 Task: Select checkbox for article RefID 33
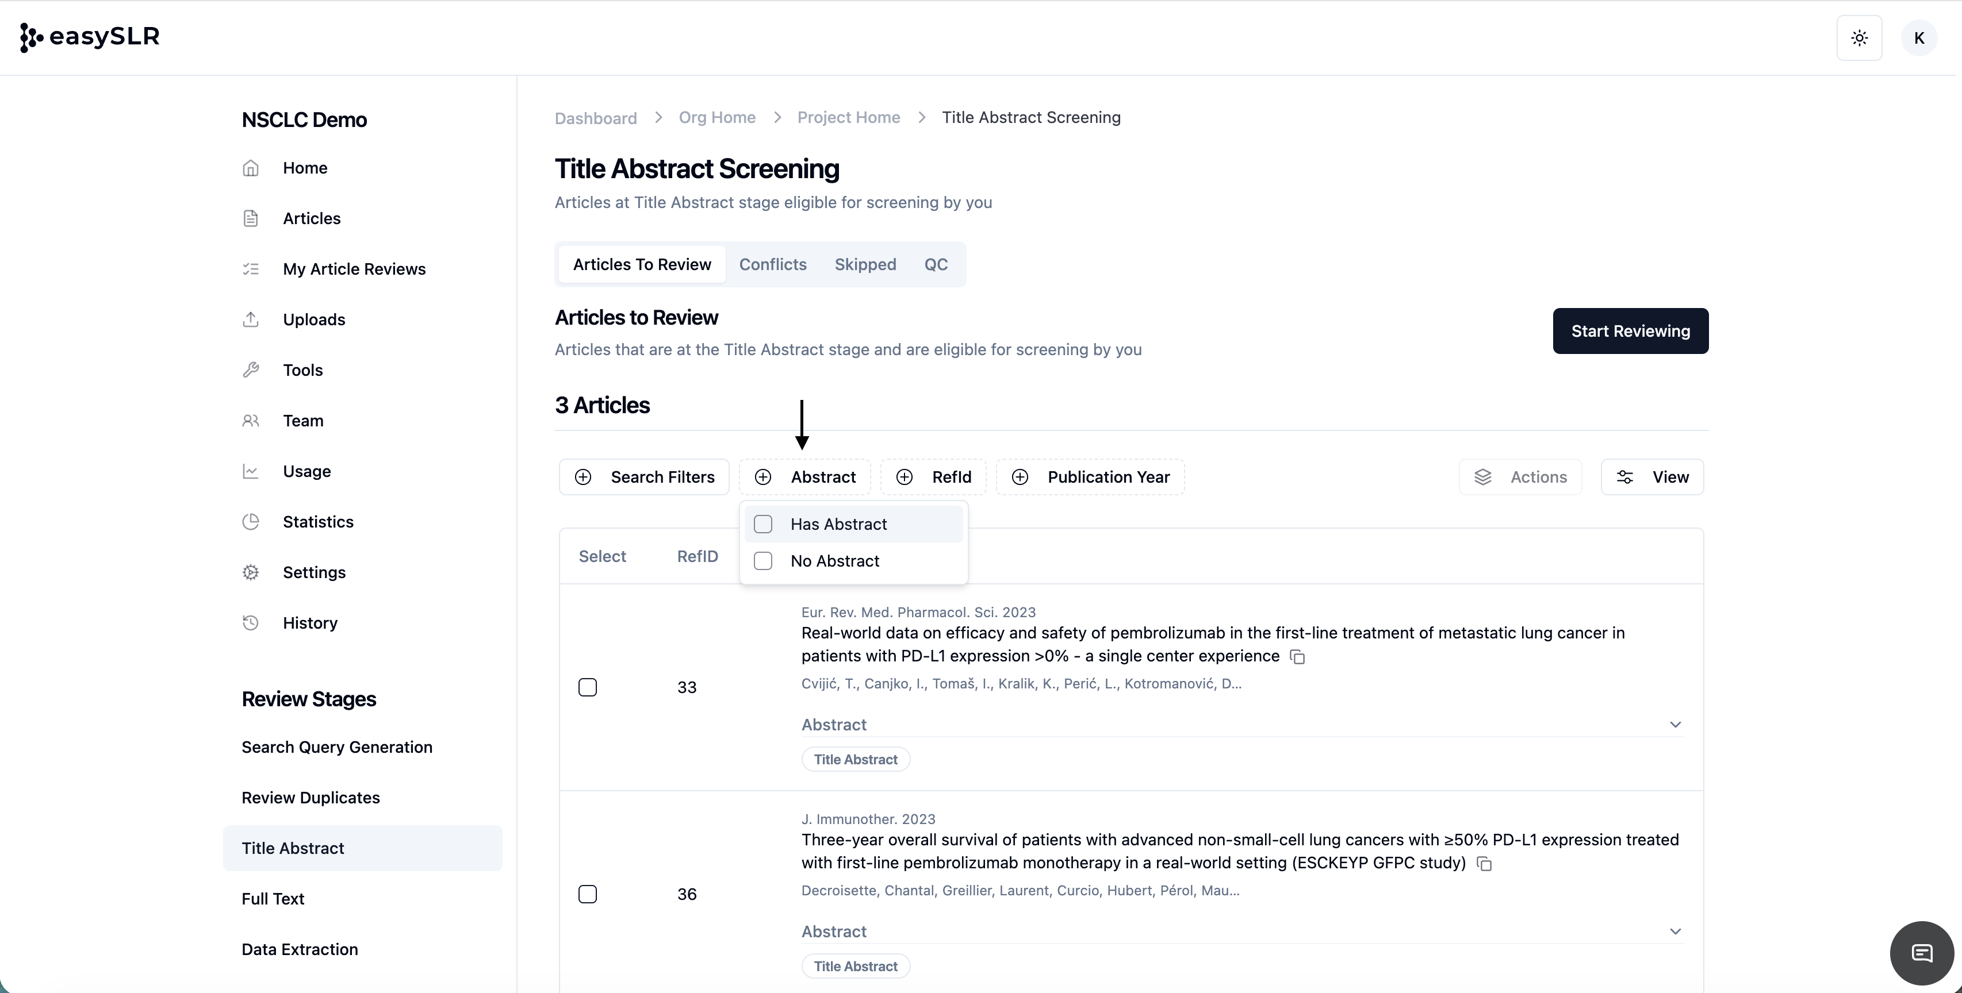(x=587, y=687)
